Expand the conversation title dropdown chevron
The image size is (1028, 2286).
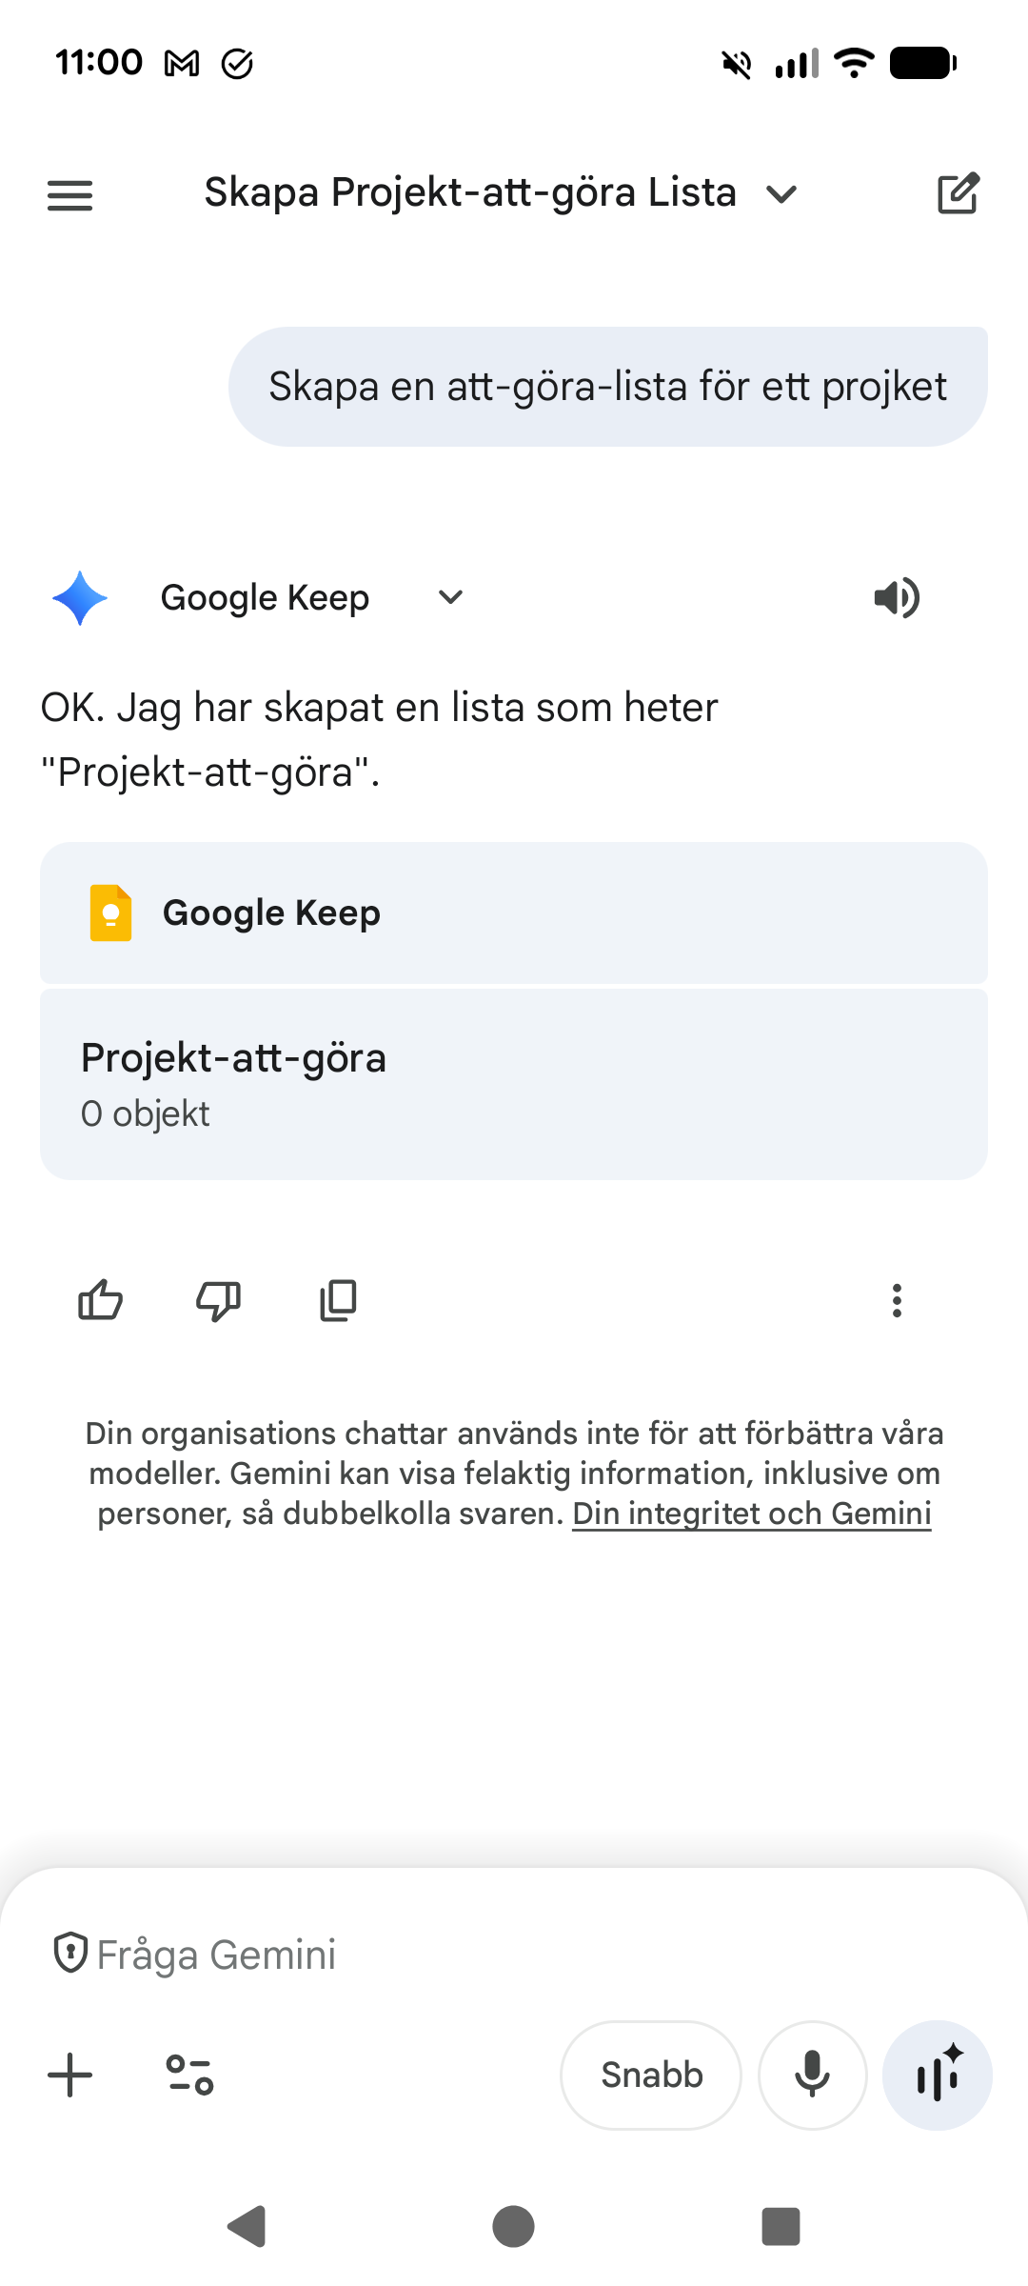click(x=781, y=195)
